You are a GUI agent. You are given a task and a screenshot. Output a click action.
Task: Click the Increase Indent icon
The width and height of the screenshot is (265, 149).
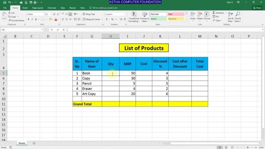click(x=79, y=19)
